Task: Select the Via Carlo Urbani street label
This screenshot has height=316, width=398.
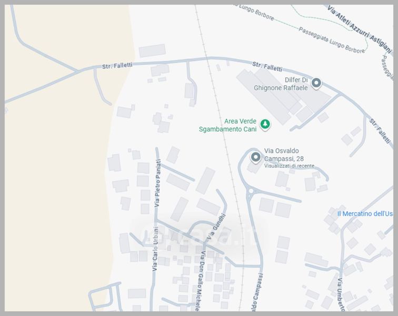Action: click(x=155, y=249)
